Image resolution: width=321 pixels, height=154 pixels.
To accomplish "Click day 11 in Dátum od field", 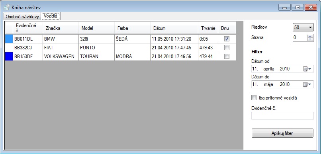I will click(255, 69).
